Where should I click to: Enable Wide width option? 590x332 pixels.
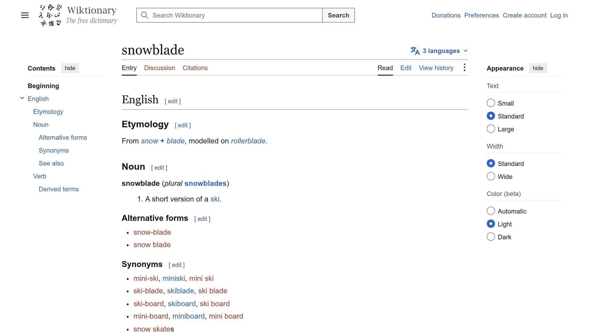point(491,176)
